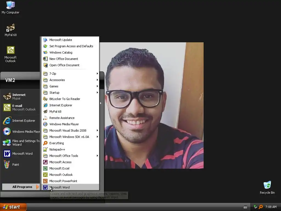Expand Microsoft Visual Studio 2008 submenu arrow

97,131
